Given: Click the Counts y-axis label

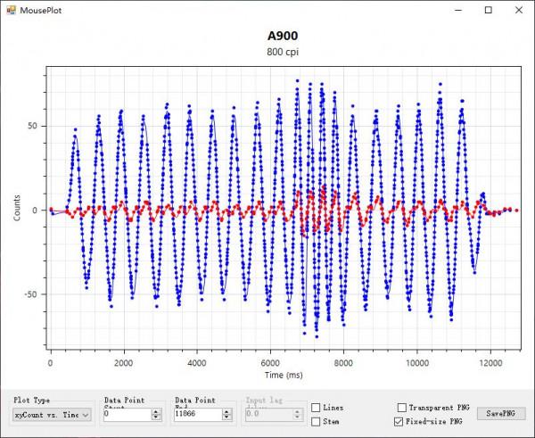Looking at the screenshot, I should click(18, 210).
